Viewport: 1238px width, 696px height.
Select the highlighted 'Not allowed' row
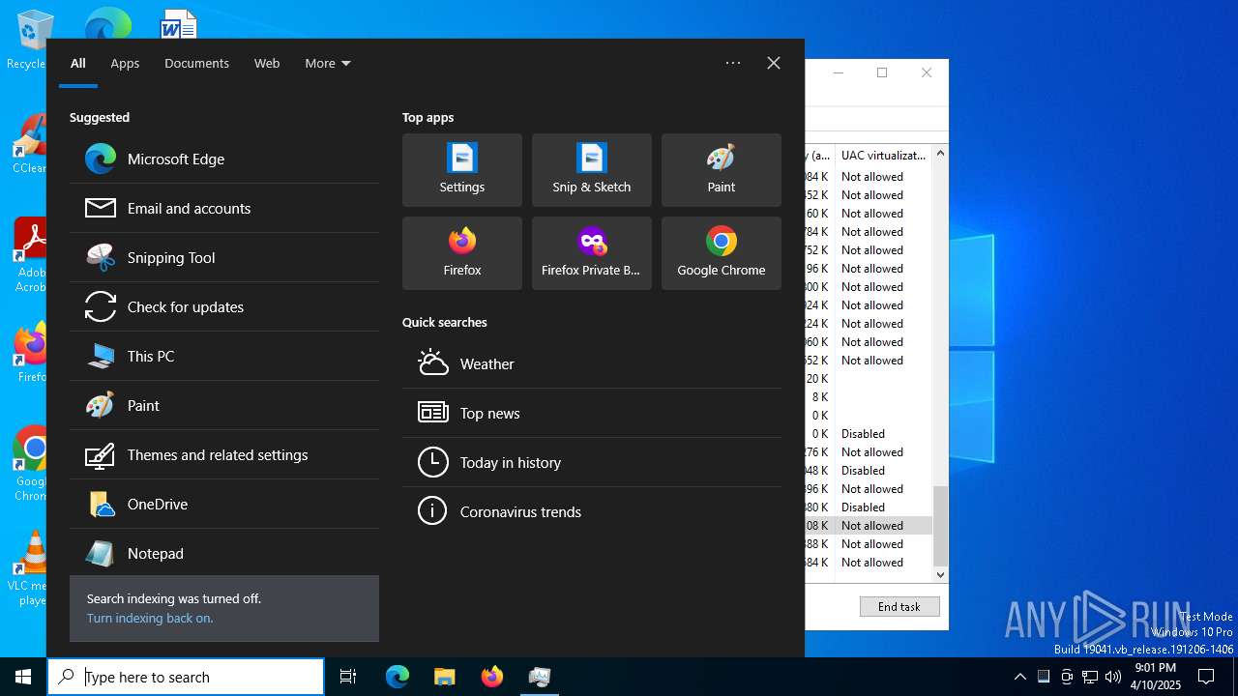tap(869, 526)
